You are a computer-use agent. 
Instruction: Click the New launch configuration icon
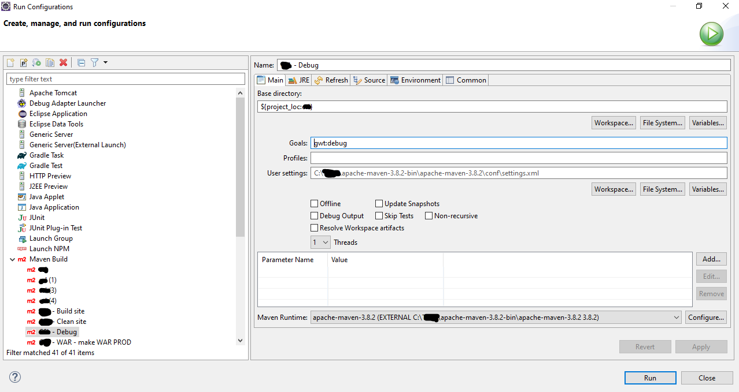coord(10,62)
